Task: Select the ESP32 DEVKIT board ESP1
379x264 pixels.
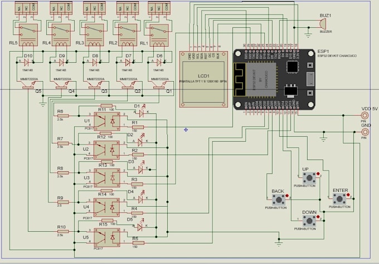Action: (x=274, y=80)
